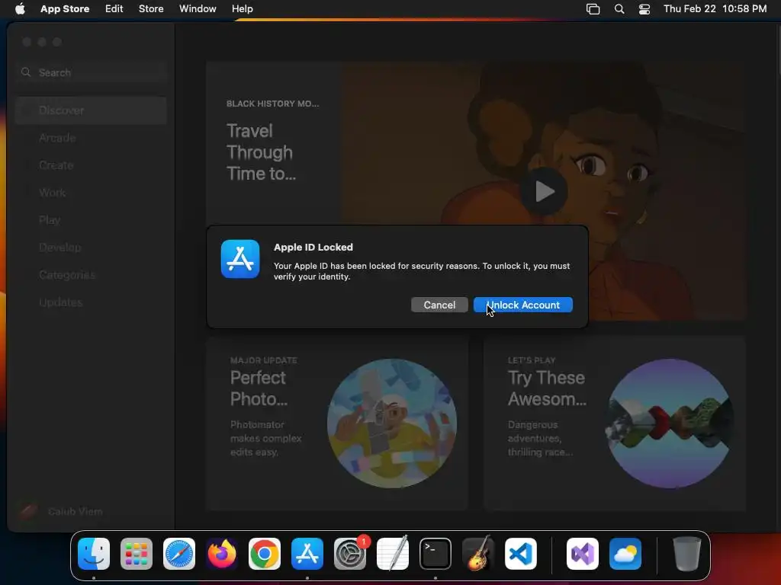Open Visual Studio Code from the Dock

coord(521,554)
